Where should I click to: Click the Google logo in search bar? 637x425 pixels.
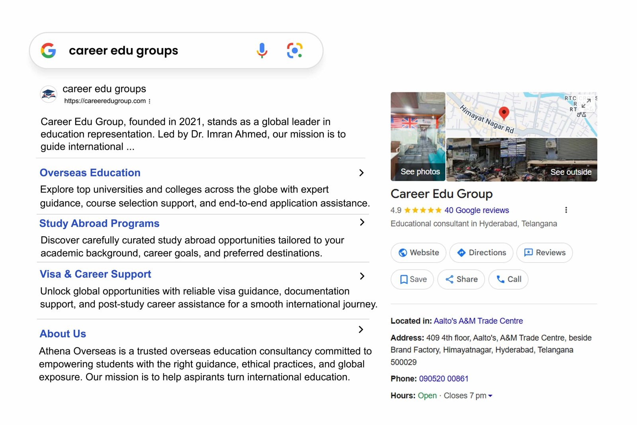(49, 51)
